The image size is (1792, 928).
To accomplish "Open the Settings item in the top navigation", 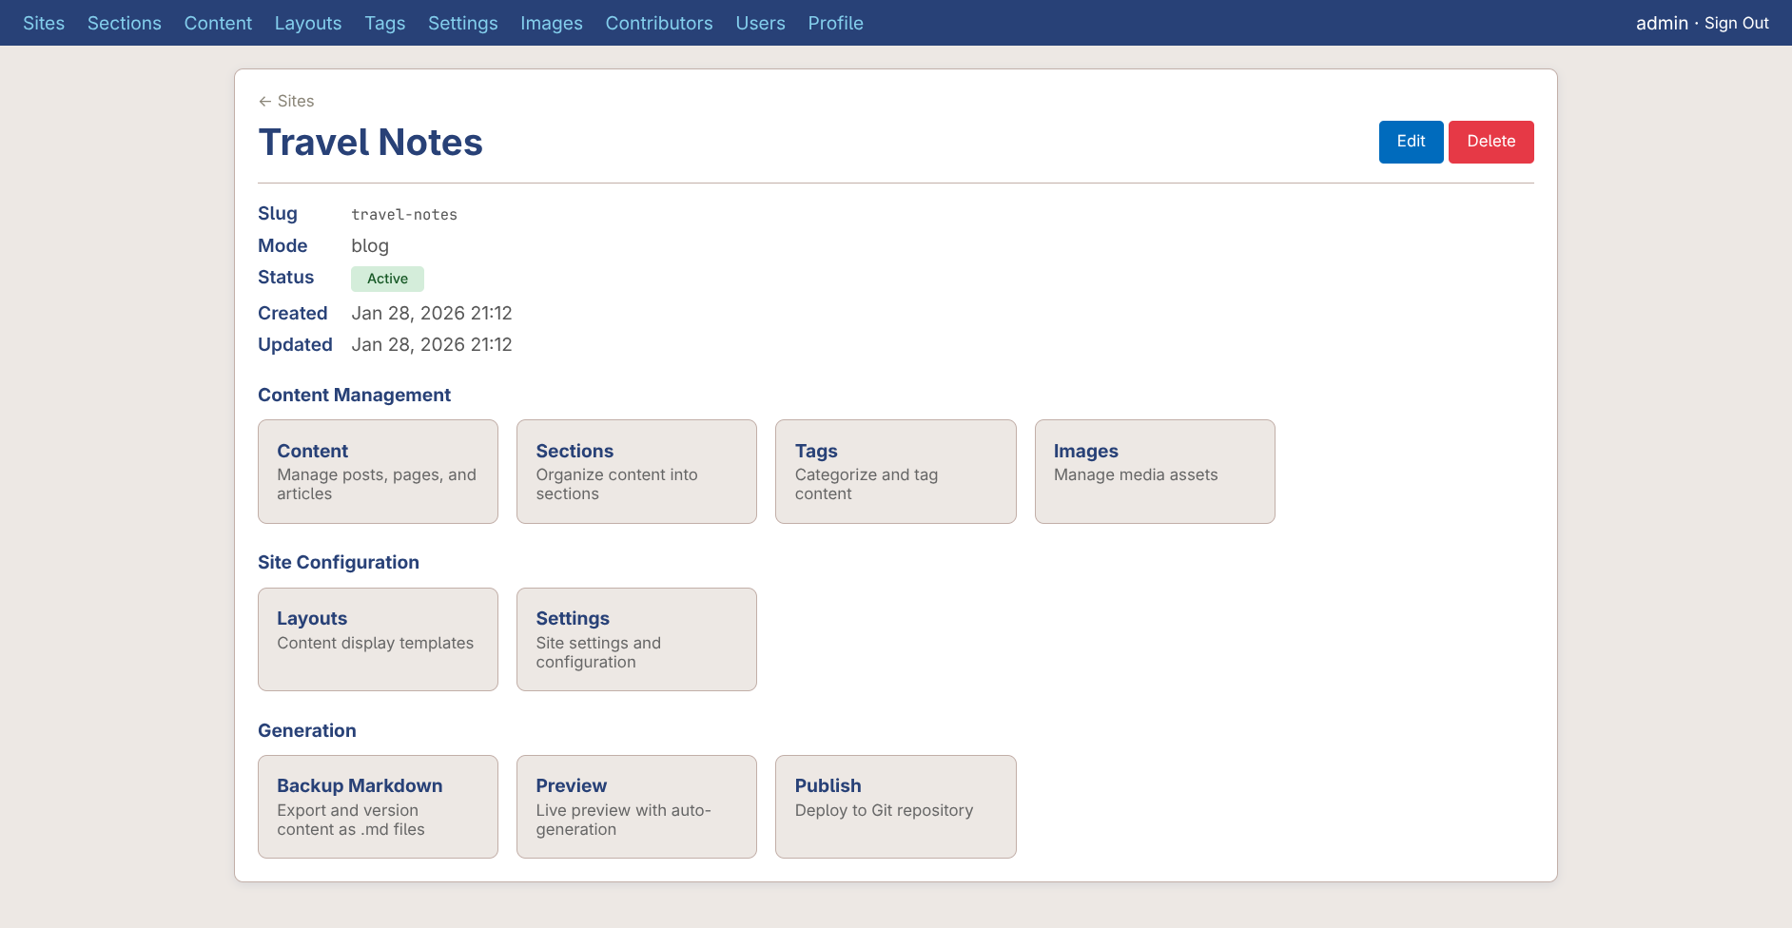I will [x=462, y=23].
